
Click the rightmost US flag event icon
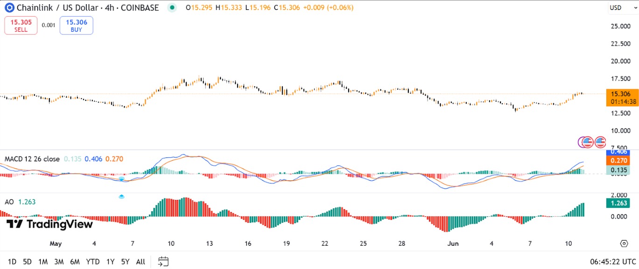click(x=600, y=142)
